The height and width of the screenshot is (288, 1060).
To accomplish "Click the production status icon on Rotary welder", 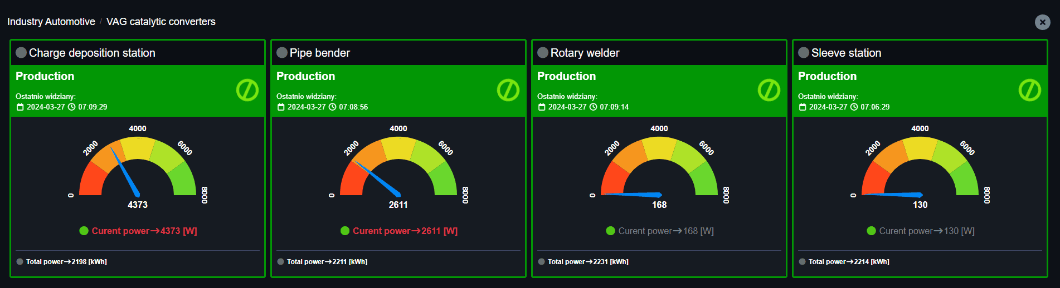I will pos(769,90).
